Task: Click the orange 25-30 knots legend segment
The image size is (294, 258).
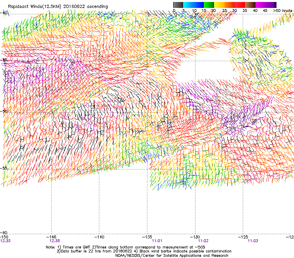Action: (230, 5)
